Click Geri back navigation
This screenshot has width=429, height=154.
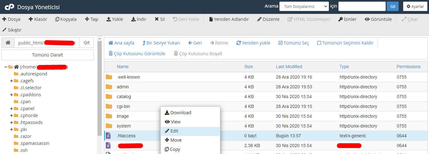pyautogui.click(x=195, y=43)
